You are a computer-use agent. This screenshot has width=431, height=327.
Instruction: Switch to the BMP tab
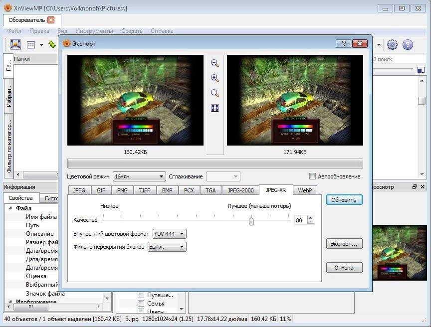pos(167,190)
